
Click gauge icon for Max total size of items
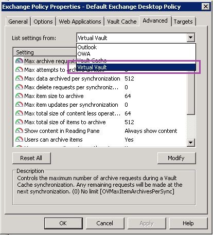(19, 122)
